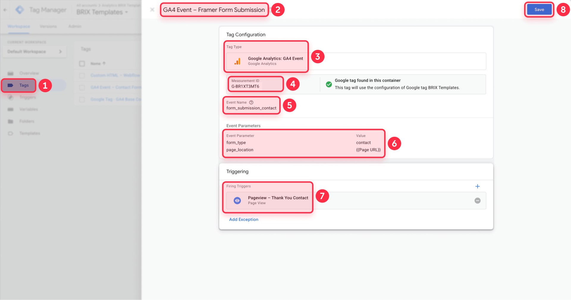Click the green check Google tag found icon

329,84
